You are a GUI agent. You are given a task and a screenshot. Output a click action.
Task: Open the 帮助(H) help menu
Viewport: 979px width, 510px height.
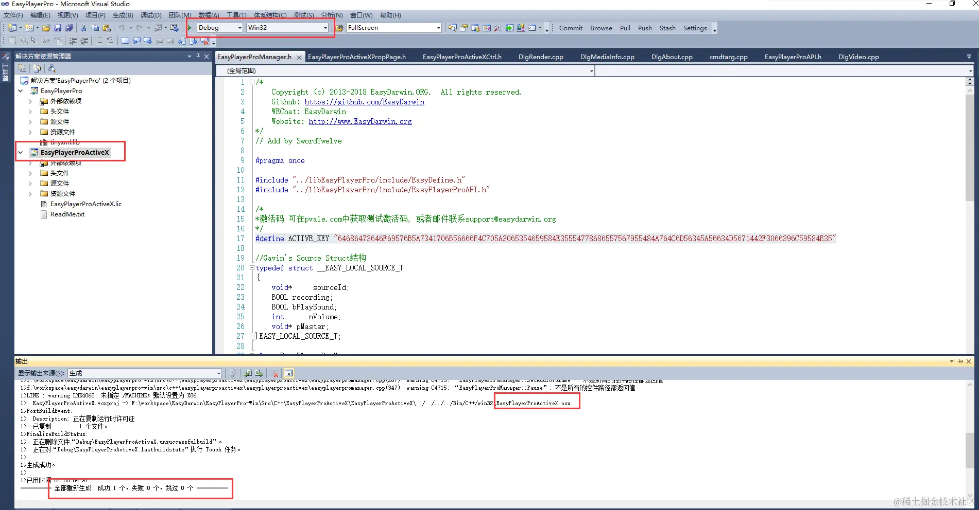tap(390, 15)
